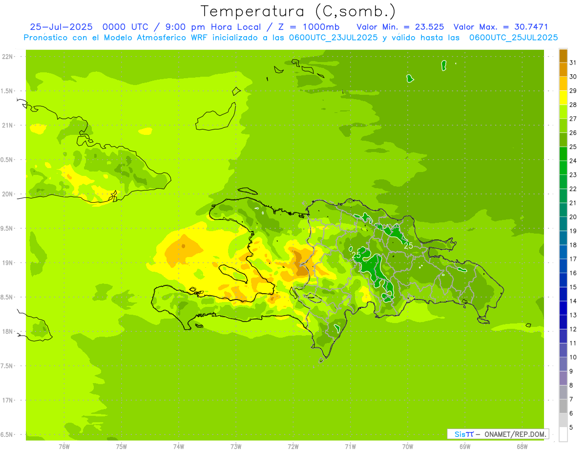Click the "71W" longitude axis label
Image resolution: width=586 pixels, height=453 pixels.
tap(350, 447)
